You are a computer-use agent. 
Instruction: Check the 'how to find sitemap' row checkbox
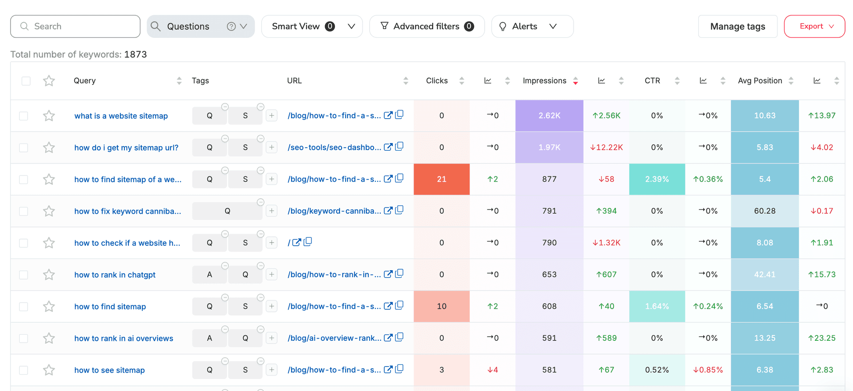pos(24,307)
